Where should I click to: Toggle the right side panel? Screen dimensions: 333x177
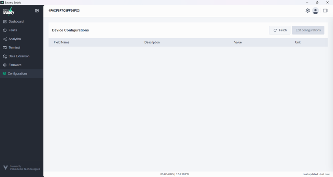[325, 11]
